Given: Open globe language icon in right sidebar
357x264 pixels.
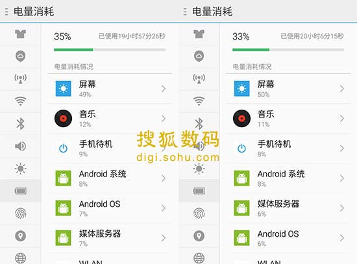Looking at the screenshot, I should tap(199, 258).
